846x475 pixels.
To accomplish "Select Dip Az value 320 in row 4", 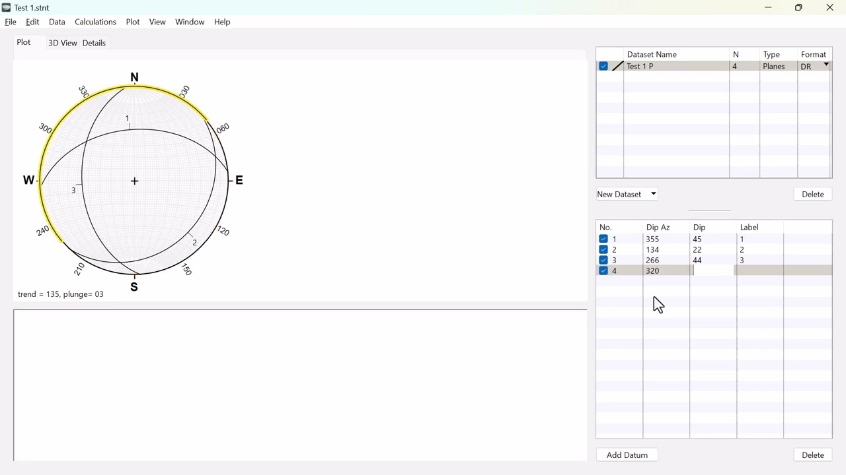I will pyautogui.click(x=653, y=271).
